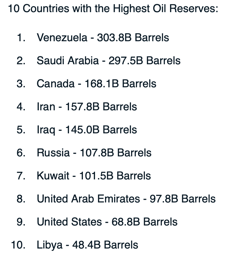This screenshot has height=257, width=233.
Task: Click the 101.5B Barrels value for Kuwait
Action: 115,176
